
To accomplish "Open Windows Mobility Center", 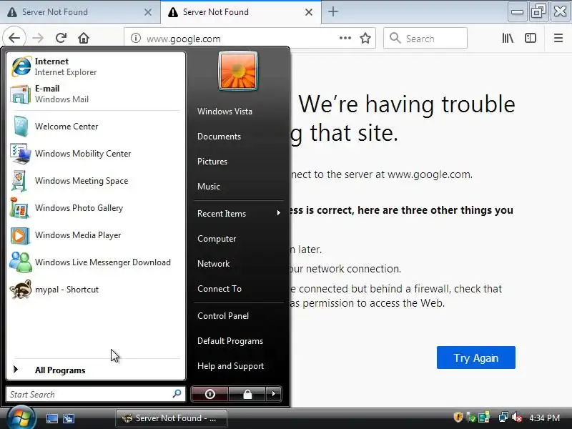I will [96, 154].
